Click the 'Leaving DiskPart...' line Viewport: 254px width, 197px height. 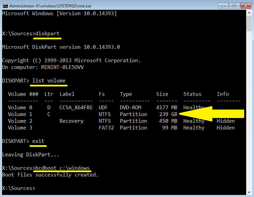coord(30,155)
